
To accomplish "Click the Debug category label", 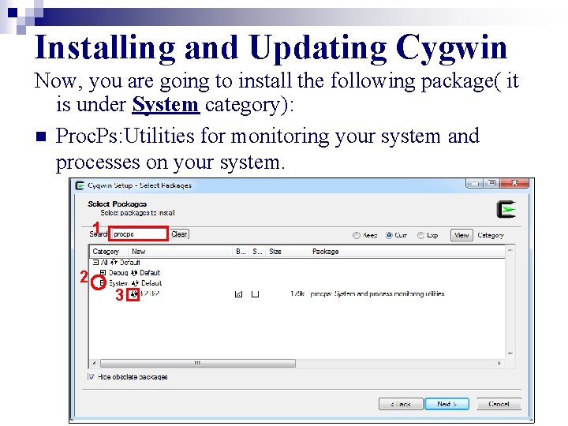I will 118,272.
